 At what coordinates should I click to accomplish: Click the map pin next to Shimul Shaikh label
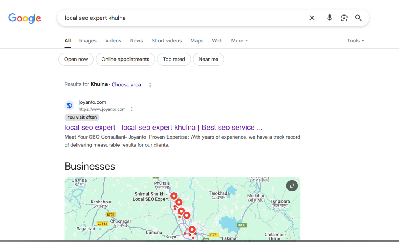pyautogui.click(x=174, y=196)
